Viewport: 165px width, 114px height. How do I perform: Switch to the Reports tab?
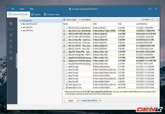tap(36, 14)
